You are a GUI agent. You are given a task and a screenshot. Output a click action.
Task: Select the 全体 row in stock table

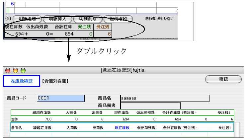pyautogui.click(x=15, y=119)
